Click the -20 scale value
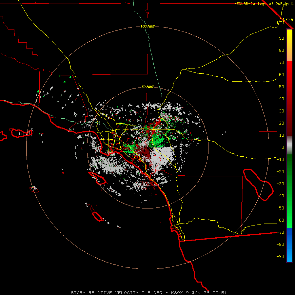This screenshot has width=295, height=295. tap(280, 171)
